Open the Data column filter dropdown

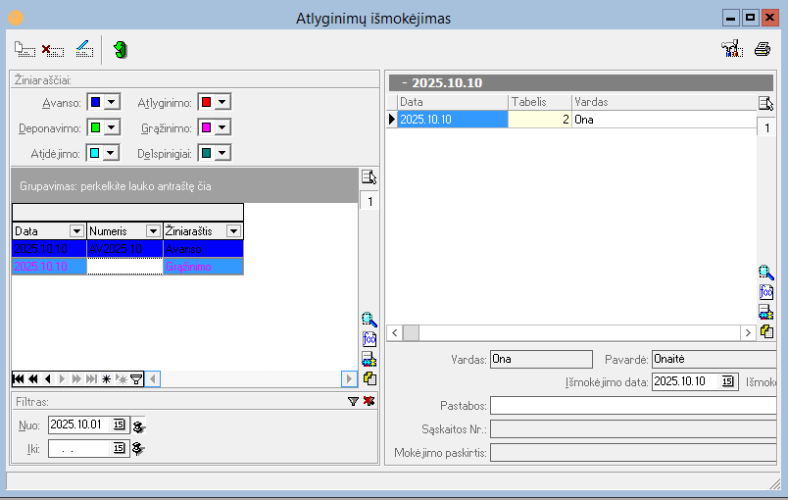76,231
